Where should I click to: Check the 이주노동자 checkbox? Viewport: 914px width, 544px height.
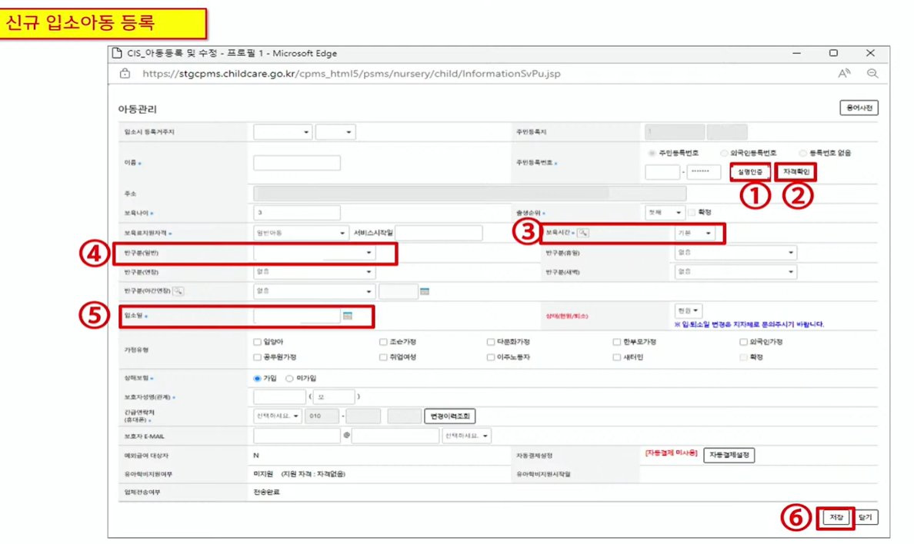[490, 357]
